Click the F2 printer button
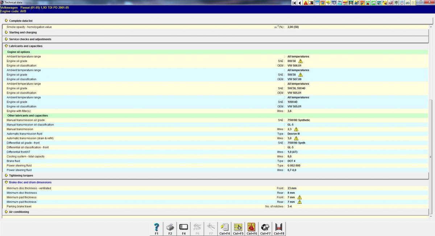 170,229
